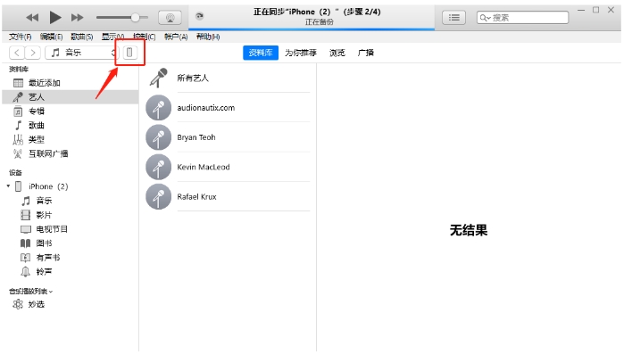The height and width of the screenshot is (363, 632).
Task: Open the AirPlay output button
Action: 170,17
